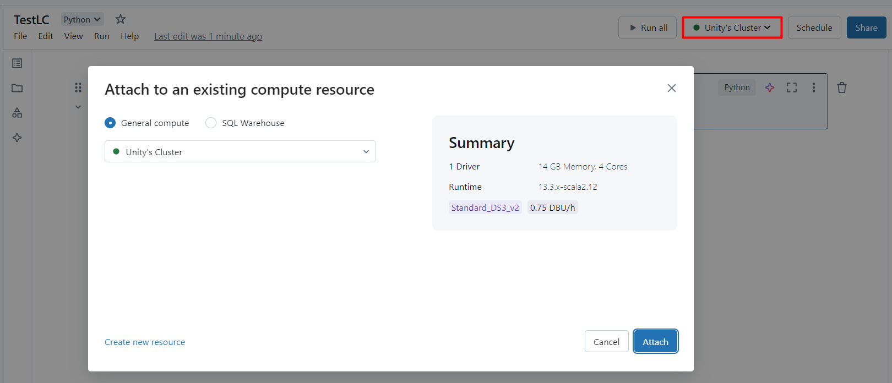Open the Run menu

pyautogui.click(x=101, y=36)
